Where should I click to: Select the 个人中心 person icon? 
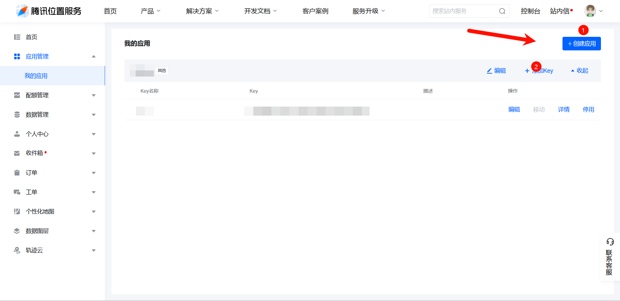[17, 134]
